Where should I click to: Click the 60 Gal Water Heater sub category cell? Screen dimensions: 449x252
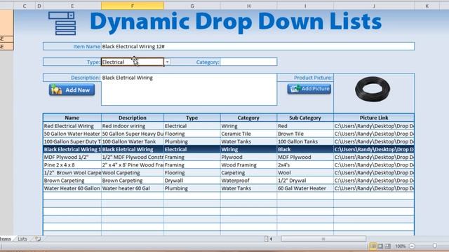click(x=305, y=188)
